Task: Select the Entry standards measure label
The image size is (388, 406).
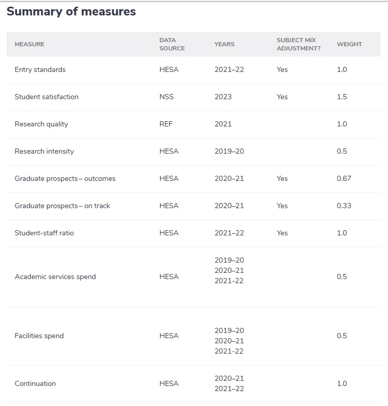Action: coord(40,69)
